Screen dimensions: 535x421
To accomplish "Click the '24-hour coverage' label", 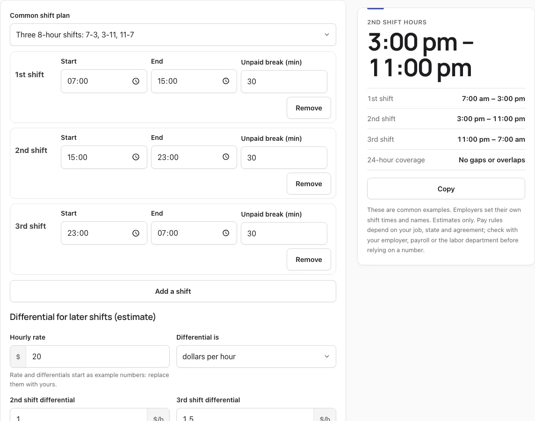I will tap(396, 160).
